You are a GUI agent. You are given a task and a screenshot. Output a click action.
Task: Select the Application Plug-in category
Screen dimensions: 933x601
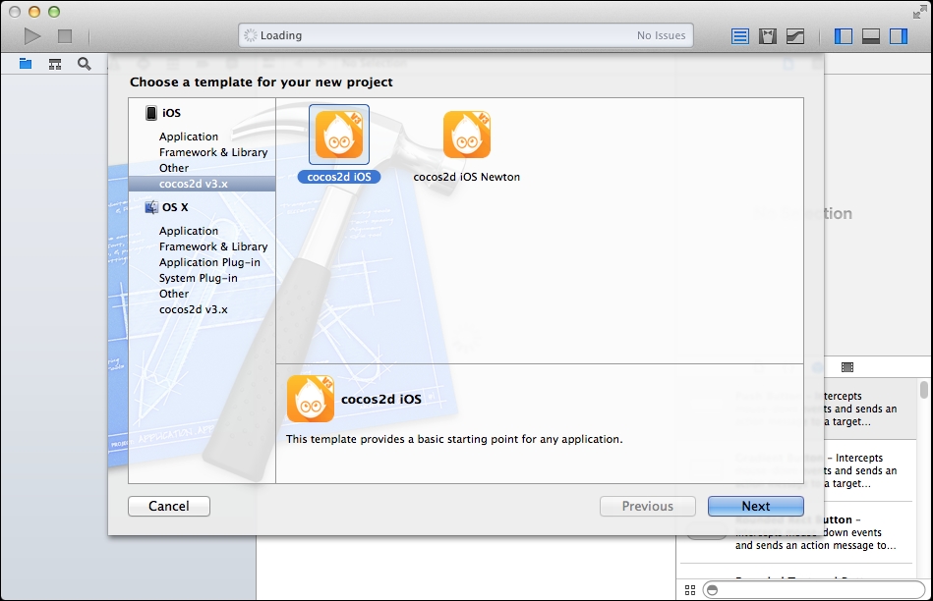tap(209, 262)
